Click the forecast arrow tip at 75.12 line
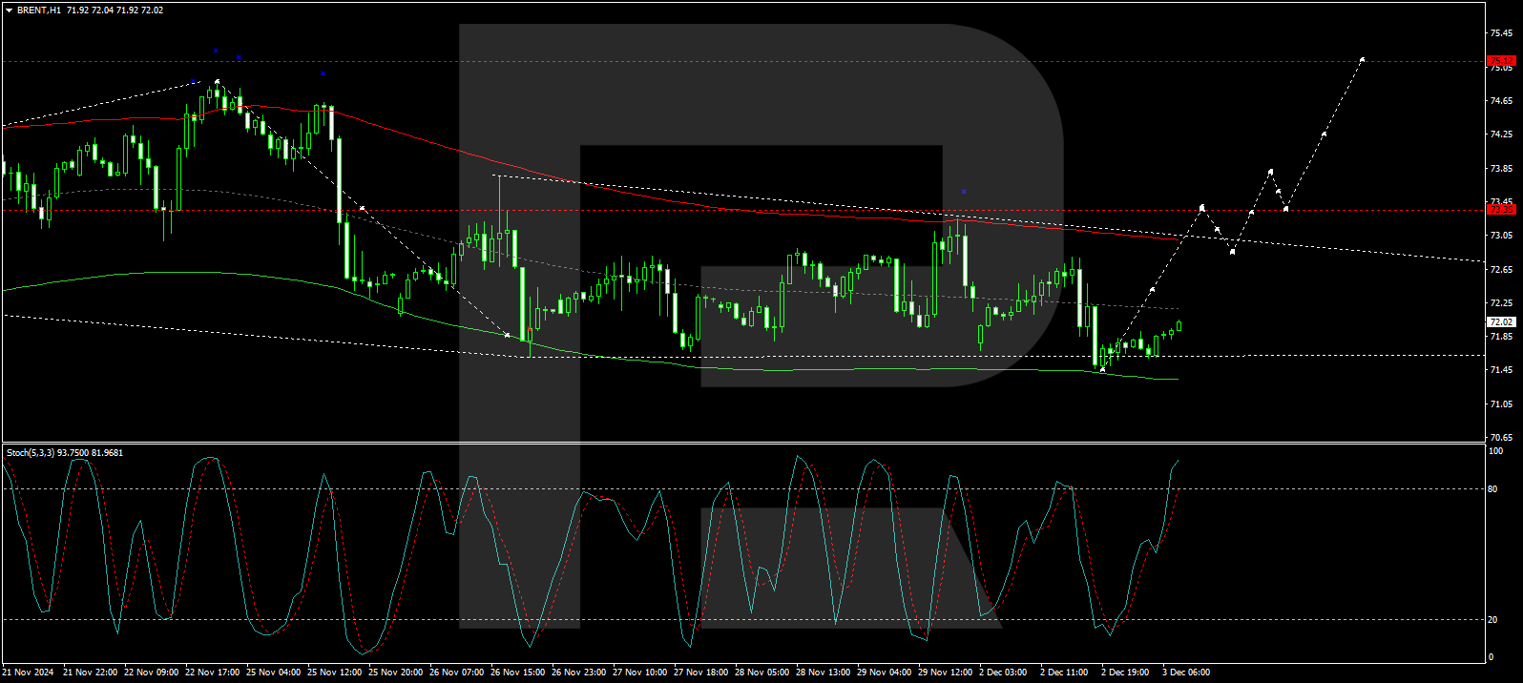This screenshot has width=1523, height=683. [1362, 60]
